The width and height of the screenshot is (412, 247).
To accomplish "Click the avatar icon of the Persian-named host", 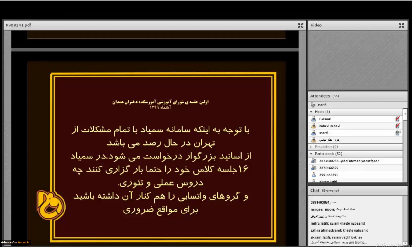I will click(314, 140).
